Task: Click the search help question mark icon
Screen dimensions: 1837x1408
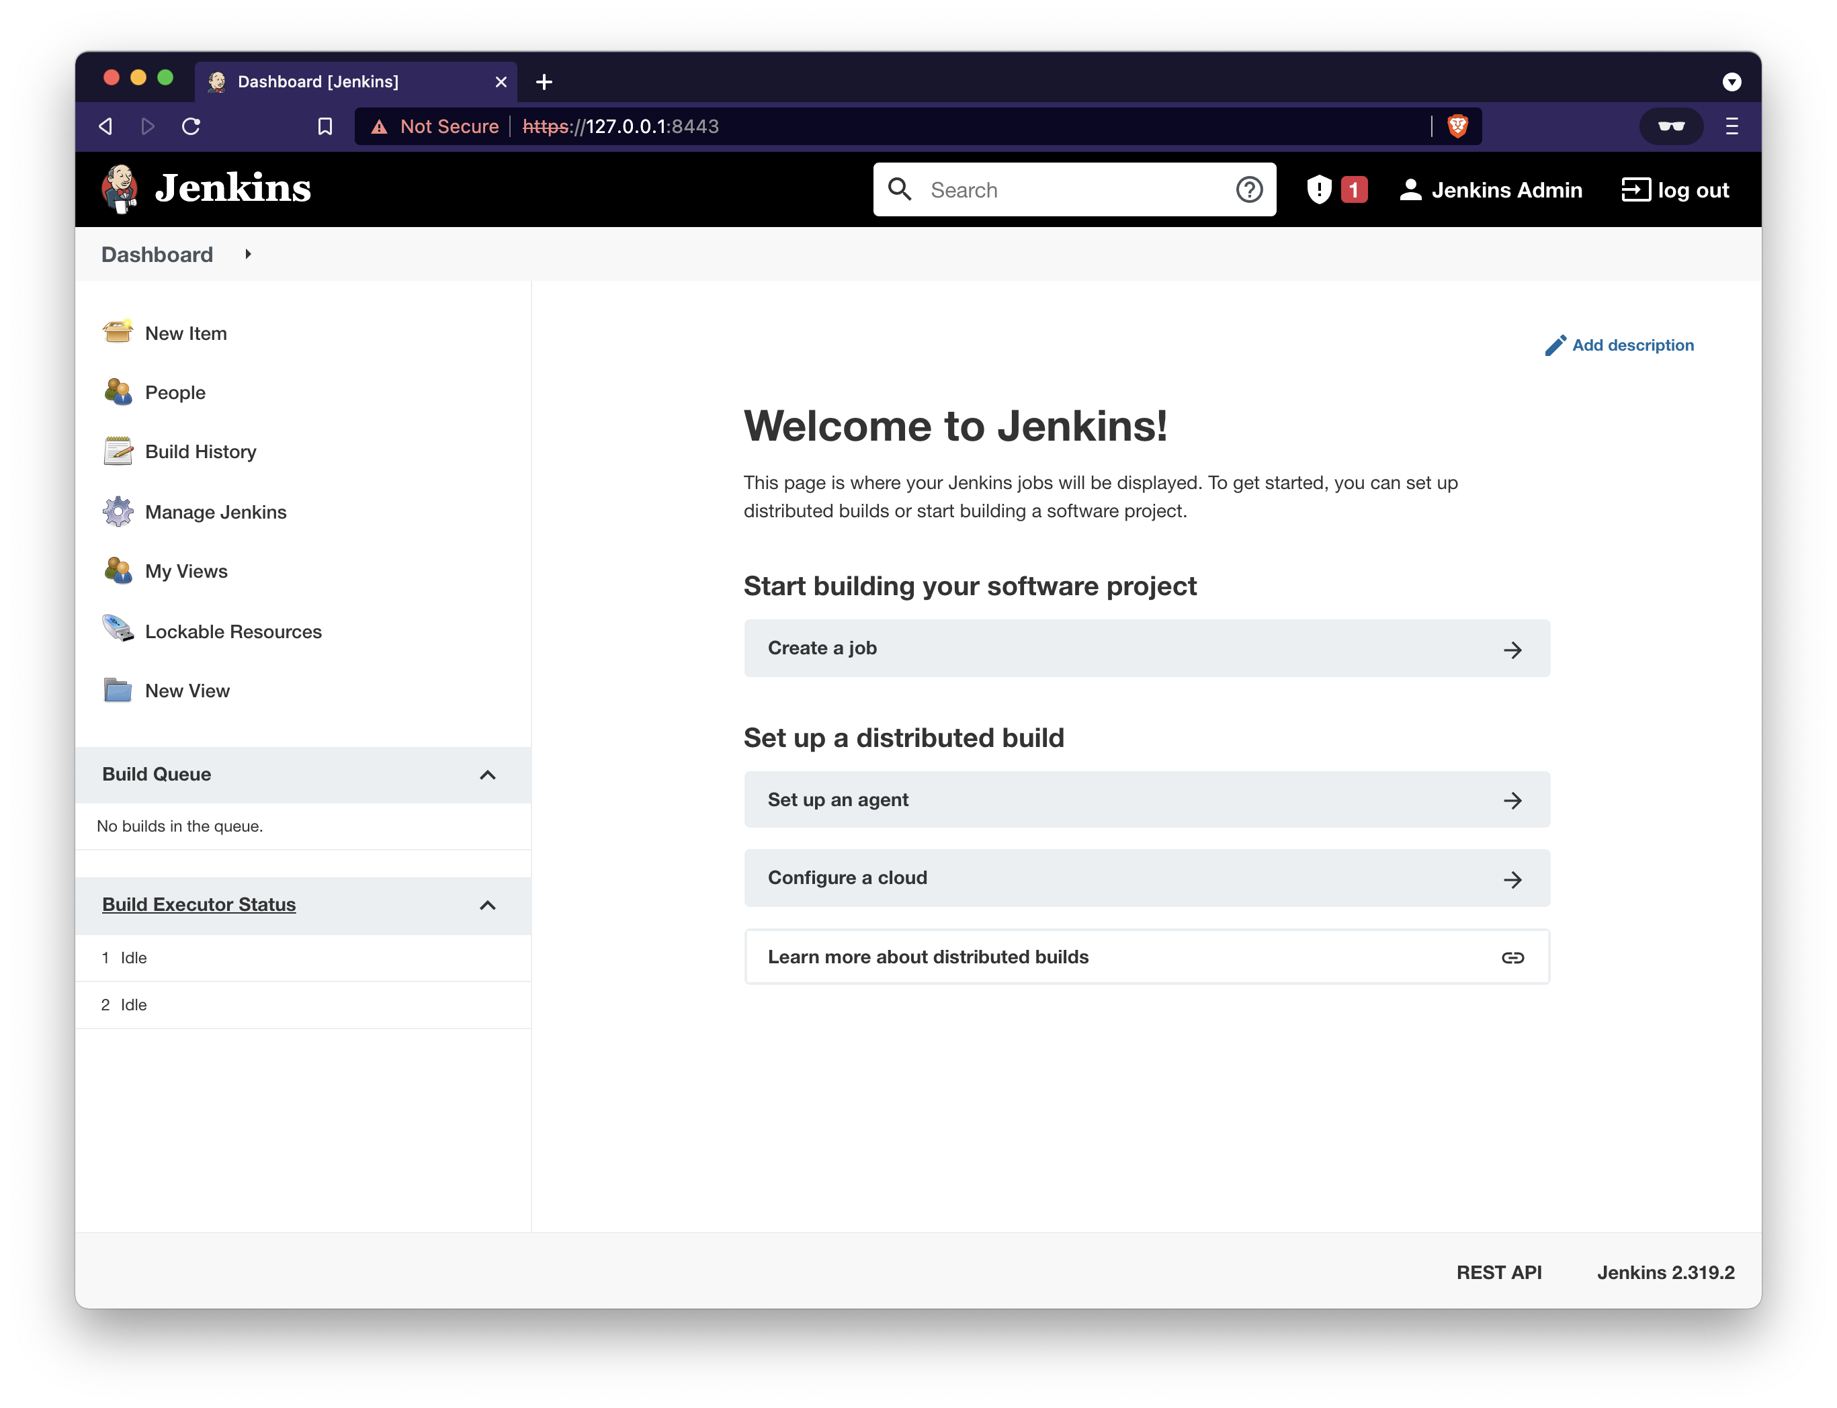Action: (x=1248, y=189)
